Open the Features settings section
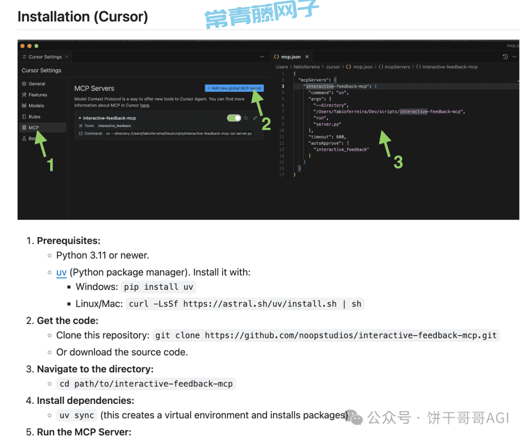The height and width of the screenshot is (439, 526). pyautogui.click(x=38, y=95)
